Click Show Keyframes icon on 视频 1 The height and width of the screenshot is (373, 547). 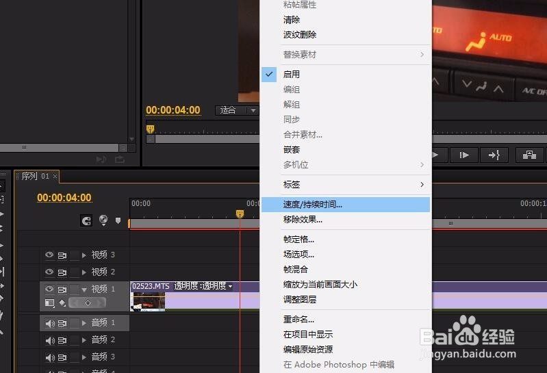[62, 303]
